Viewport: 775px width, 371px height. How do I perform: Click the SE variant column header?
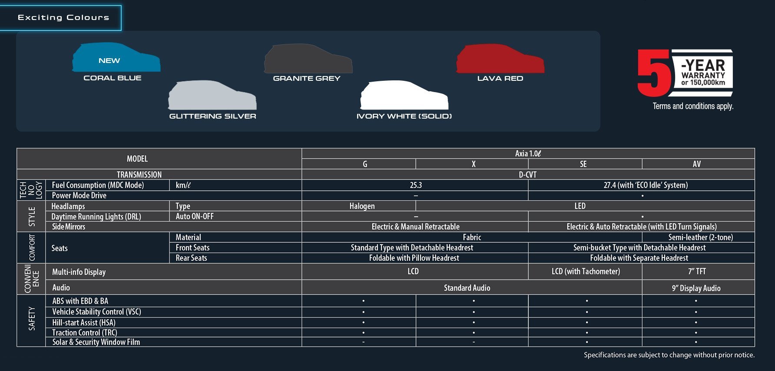pyautogui.click(x=583, y=164)
